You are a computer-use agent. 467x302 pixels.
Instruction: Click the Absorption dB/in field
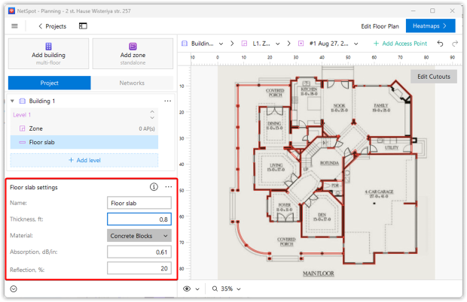(139, 252)
